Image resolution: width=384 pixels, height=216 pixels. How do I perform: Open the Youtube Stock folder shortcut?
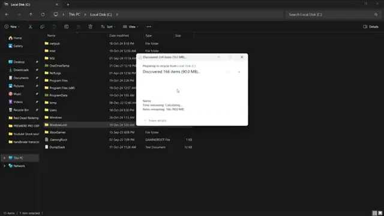23,134
